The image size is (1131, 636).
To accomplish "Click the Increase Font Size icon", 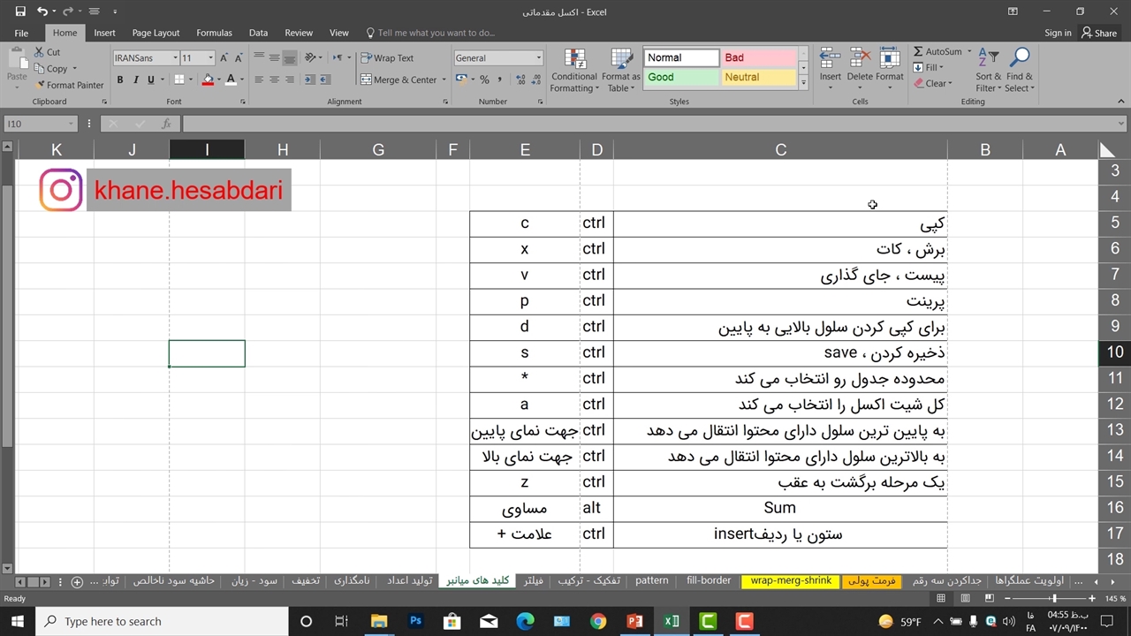I will pyautogui.click(x=224, y=58).
